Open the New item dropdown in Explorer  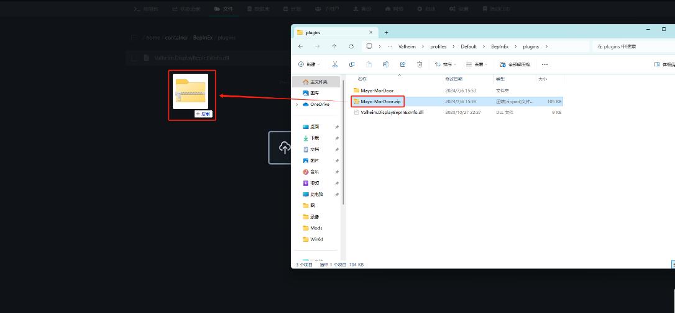309,64
